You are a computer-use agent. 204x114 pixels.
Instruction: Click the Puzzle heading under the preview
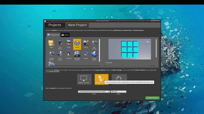coord(109,63)
